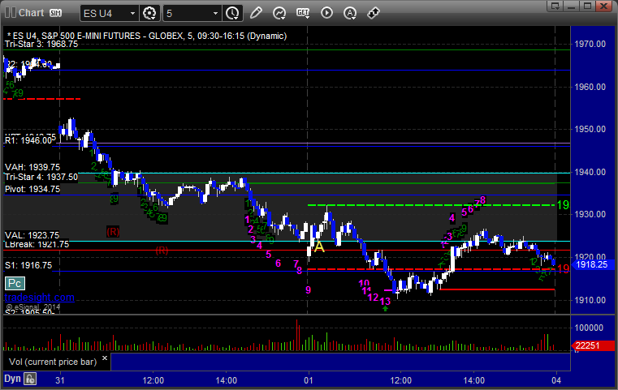The height and width of the screenshot is (390, 618).
Task: Click the S1: 1916.75 label
Action: [x=28, y=266]
